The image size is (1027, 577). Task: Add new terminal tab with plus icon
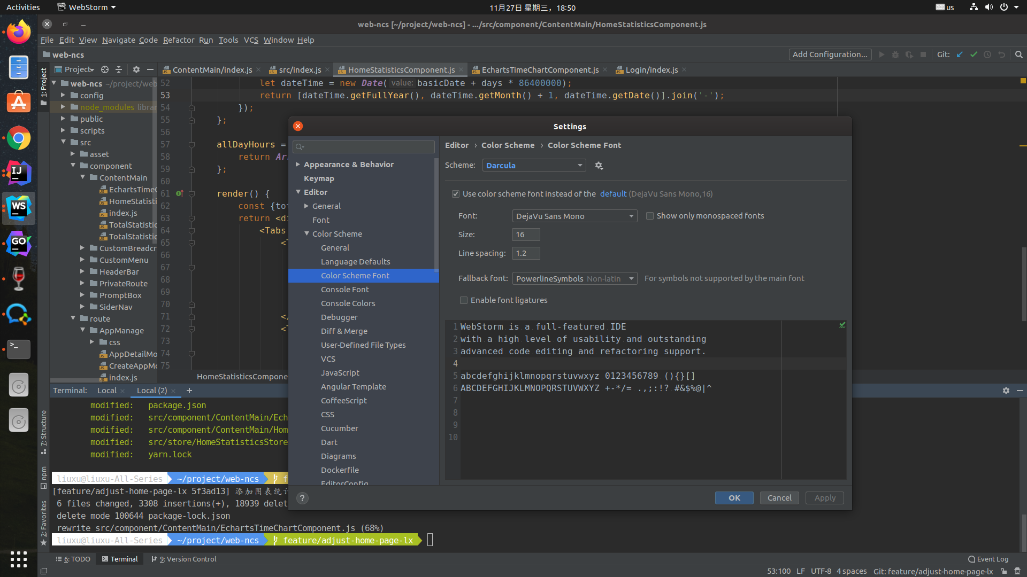point(189,391)
